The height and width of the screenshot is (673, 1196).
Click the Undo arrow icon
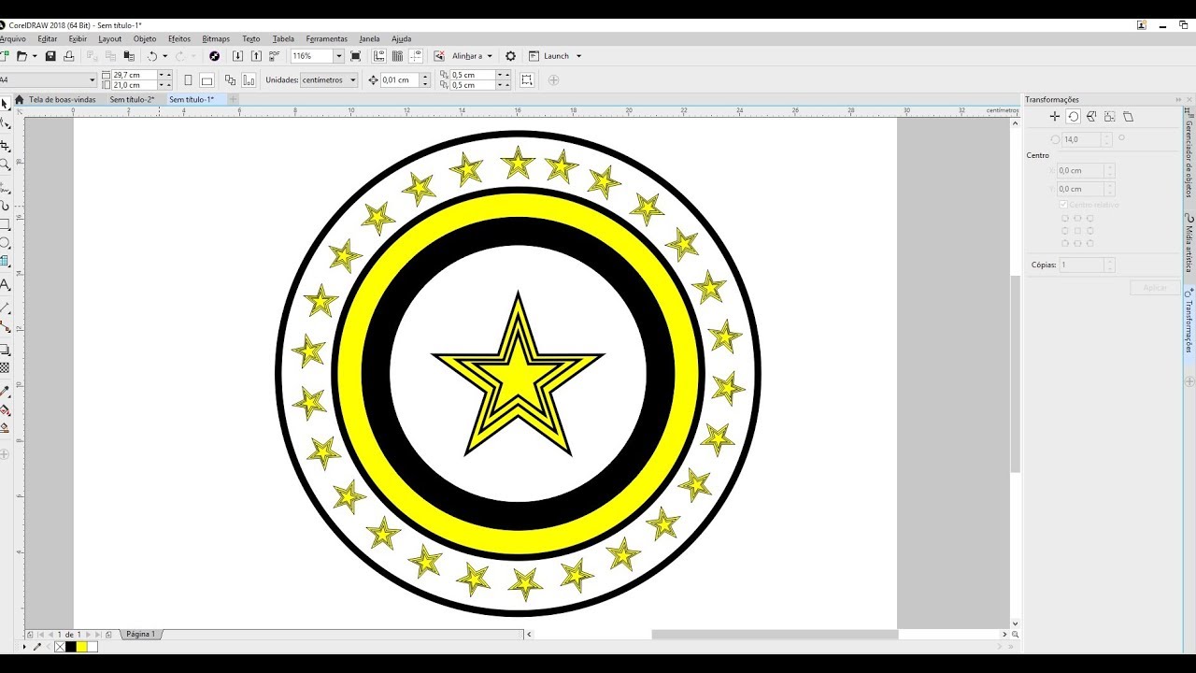[x=151, y=56]
